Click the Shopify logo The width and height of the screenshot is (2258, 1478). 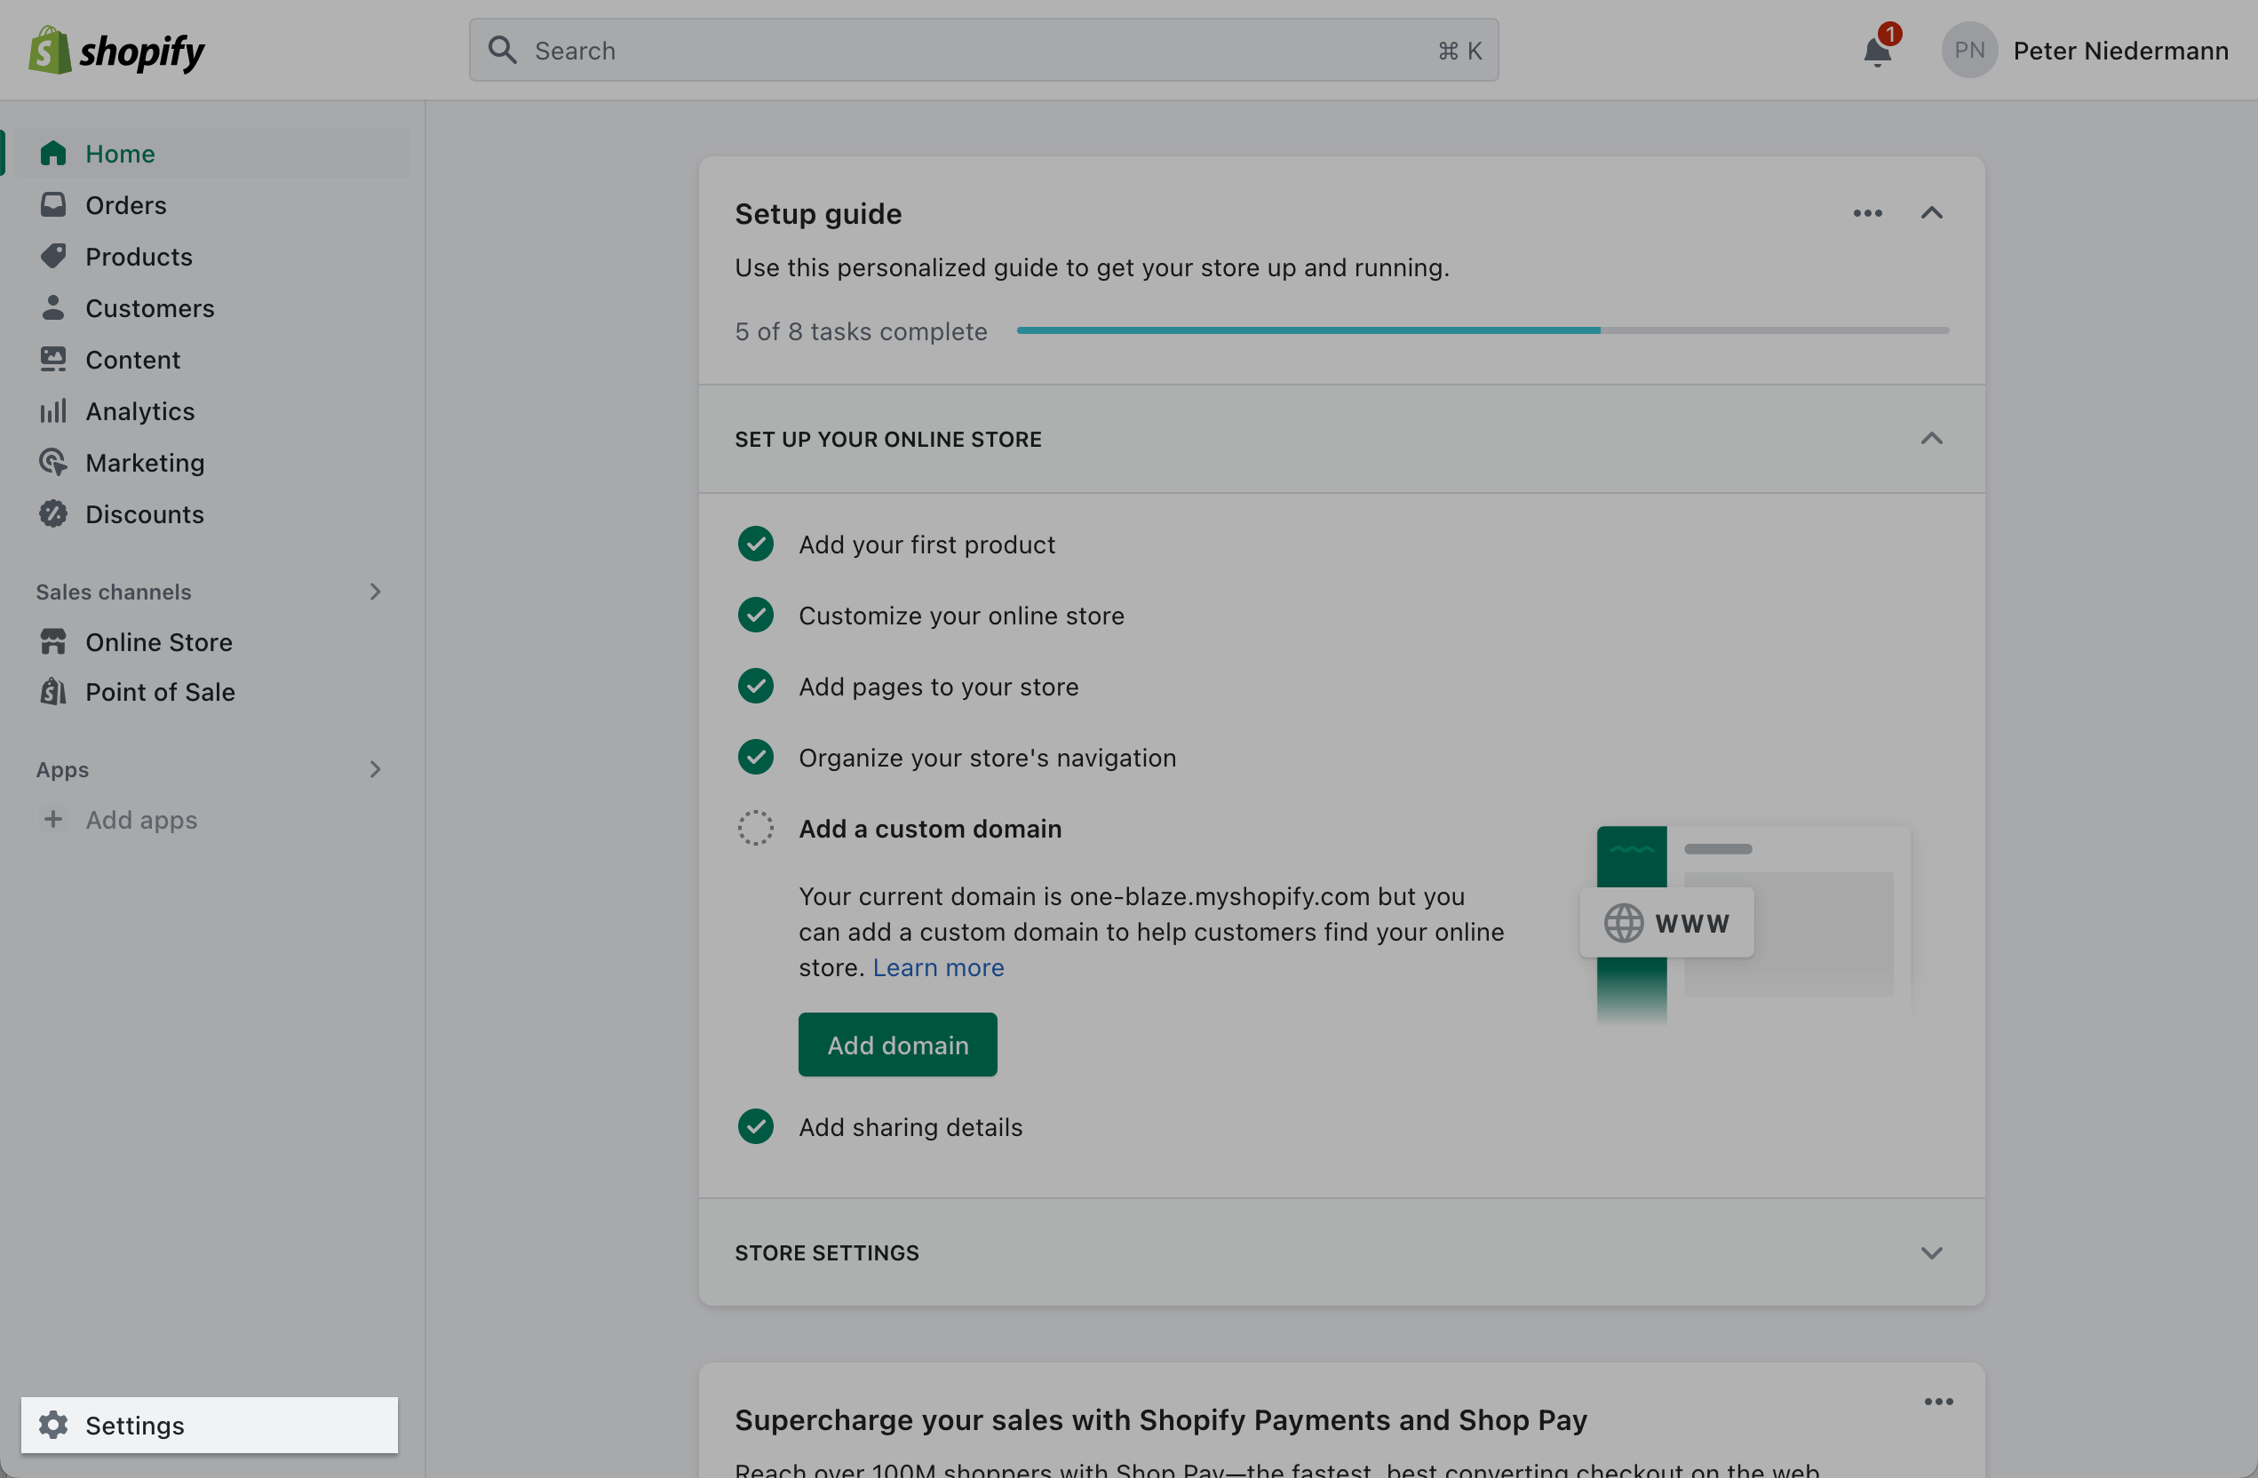pos(115,51)
